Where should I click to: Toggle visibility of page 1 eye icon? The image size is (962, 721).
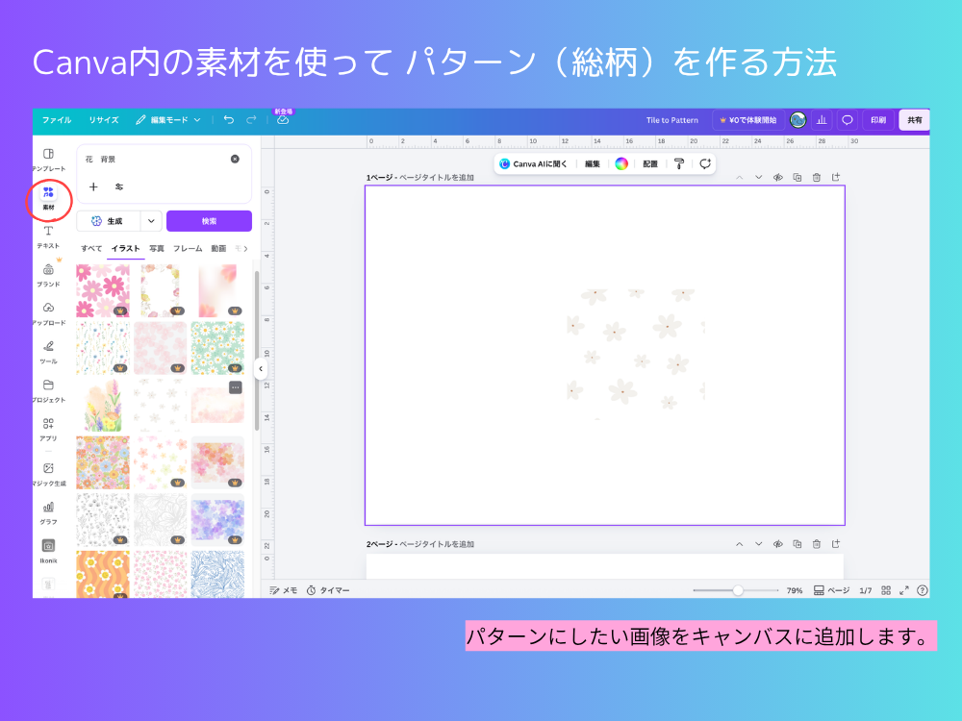click(x=778, y=177)
